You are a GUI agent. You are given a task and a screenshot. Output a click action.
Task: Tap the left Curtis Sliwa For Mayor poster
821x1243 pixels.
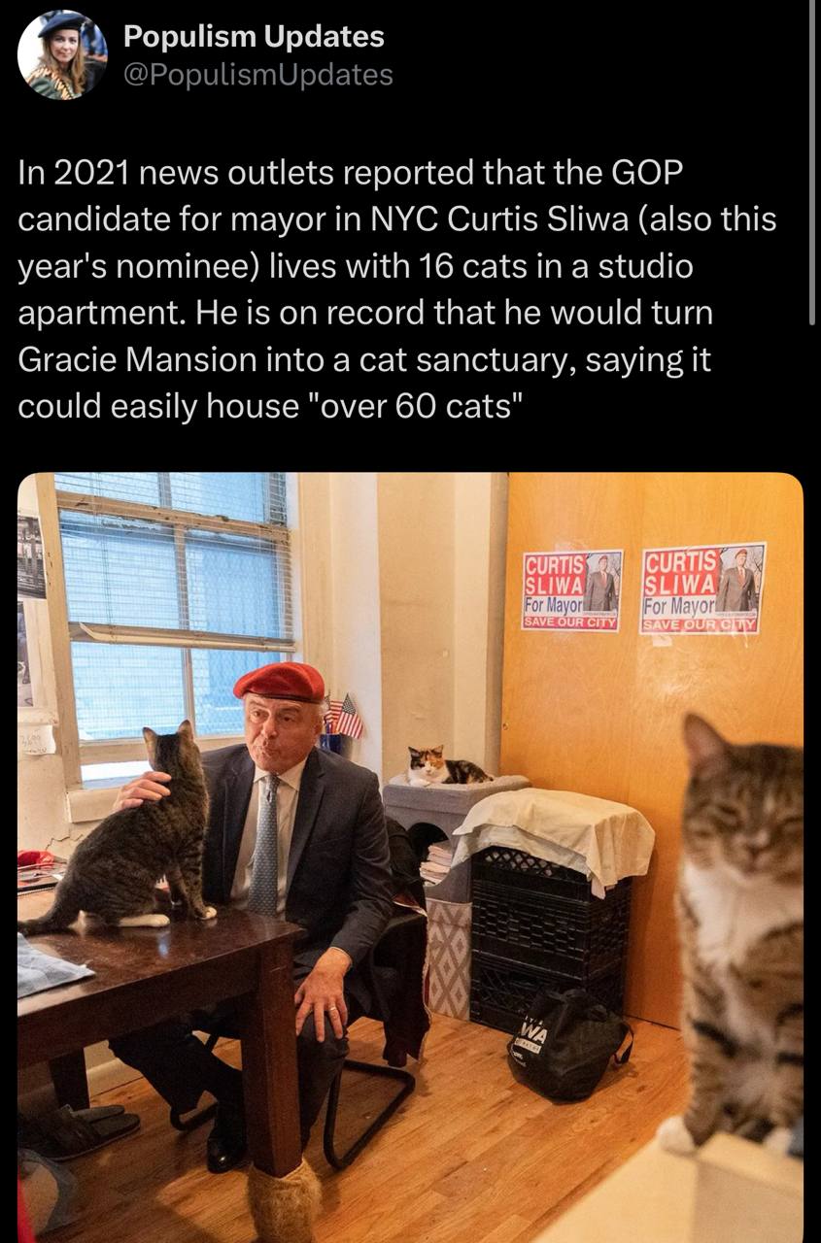[x=571, y=591]
